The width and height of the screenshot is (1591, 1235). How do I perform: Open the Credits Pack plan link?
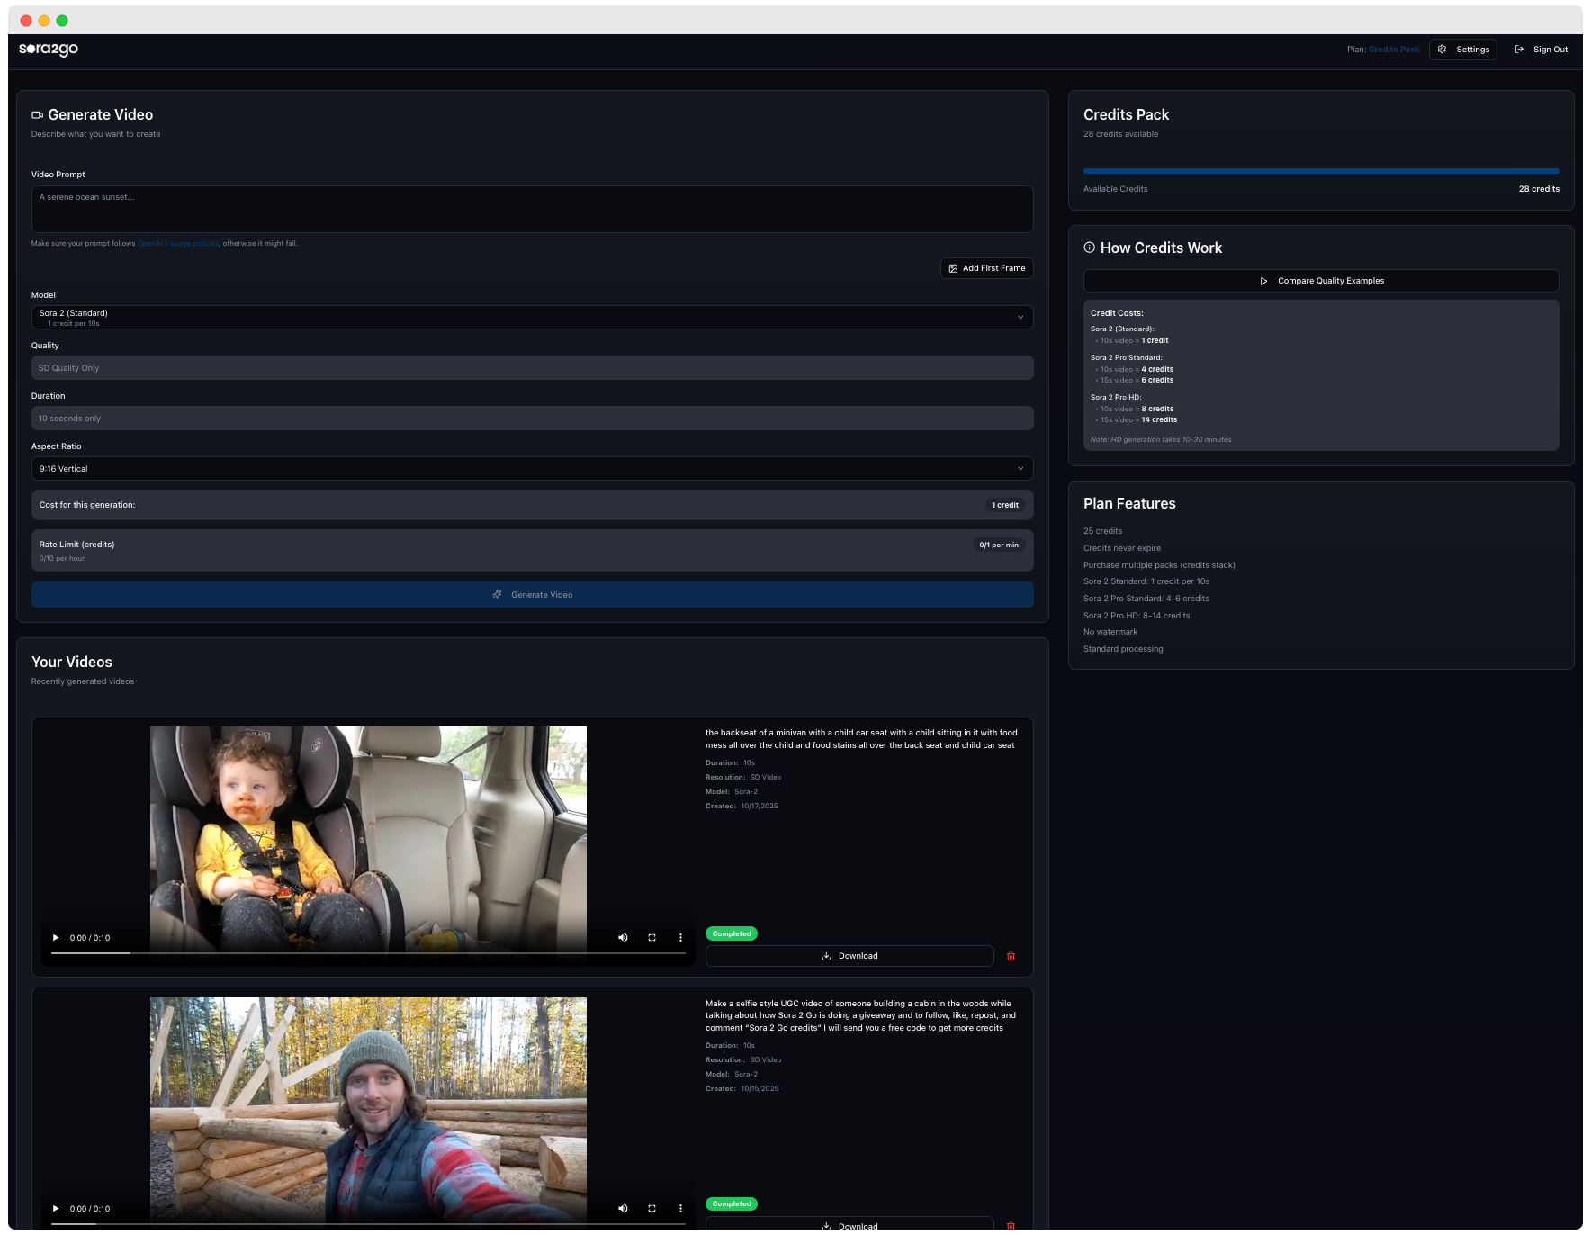1394,50
